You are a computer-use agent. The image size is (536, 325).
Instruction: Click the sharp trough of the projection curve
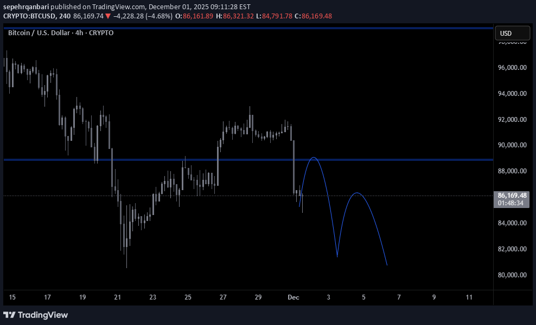(x=337, y=256)
